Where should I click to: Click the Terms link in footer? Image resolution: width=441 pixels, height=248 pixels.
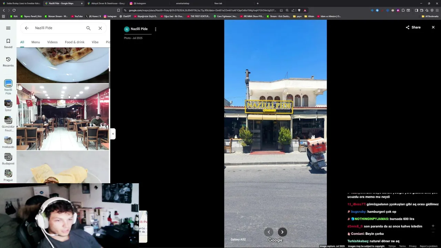pyautogui.click(x=402, y=246)
